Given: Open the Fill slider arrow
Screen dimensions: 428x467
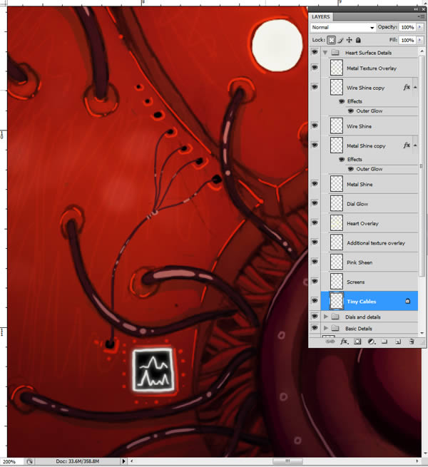Looking at the screenshot, I should (x=420, y=40).
